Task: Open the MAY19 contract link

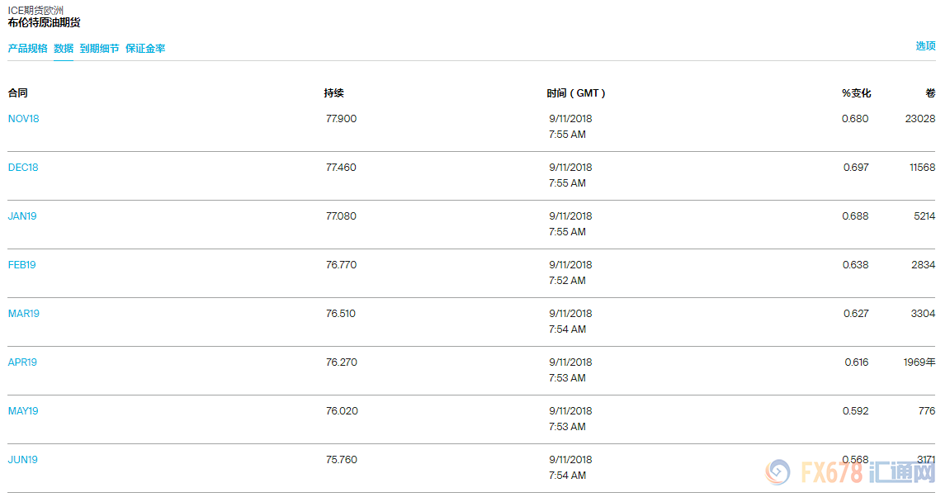Action: (23, 411)
